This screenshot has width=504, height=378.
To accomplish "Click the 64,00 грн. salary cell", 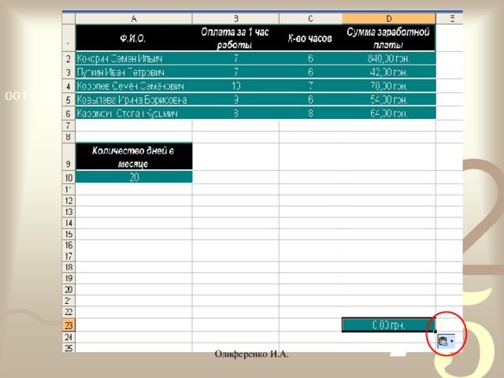I will tap(388, 113).
